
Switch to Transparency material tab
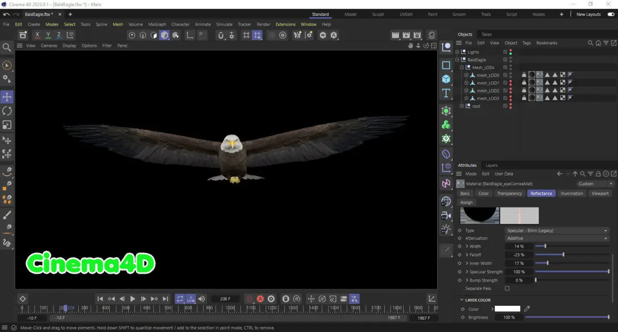(509, 194)
